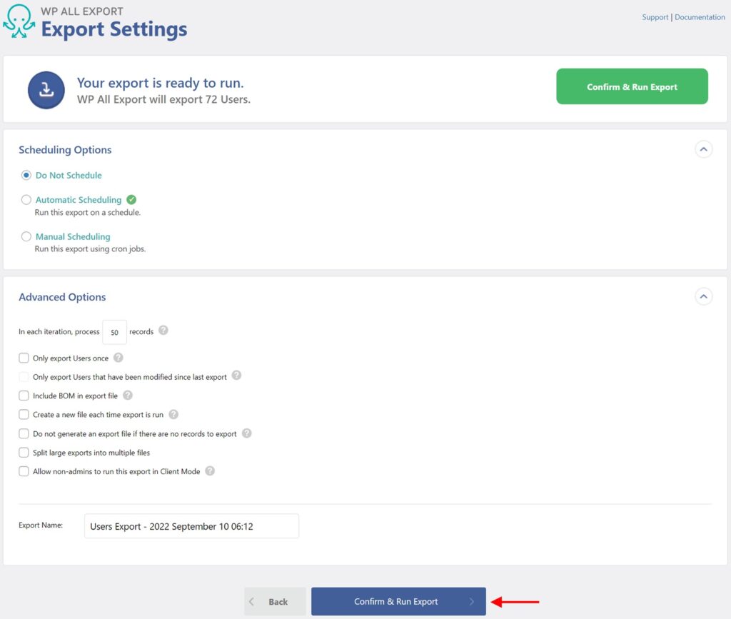Click the records-per-iteration number field
This screenshot has width=731, height=619.
[x=114, y=332]
